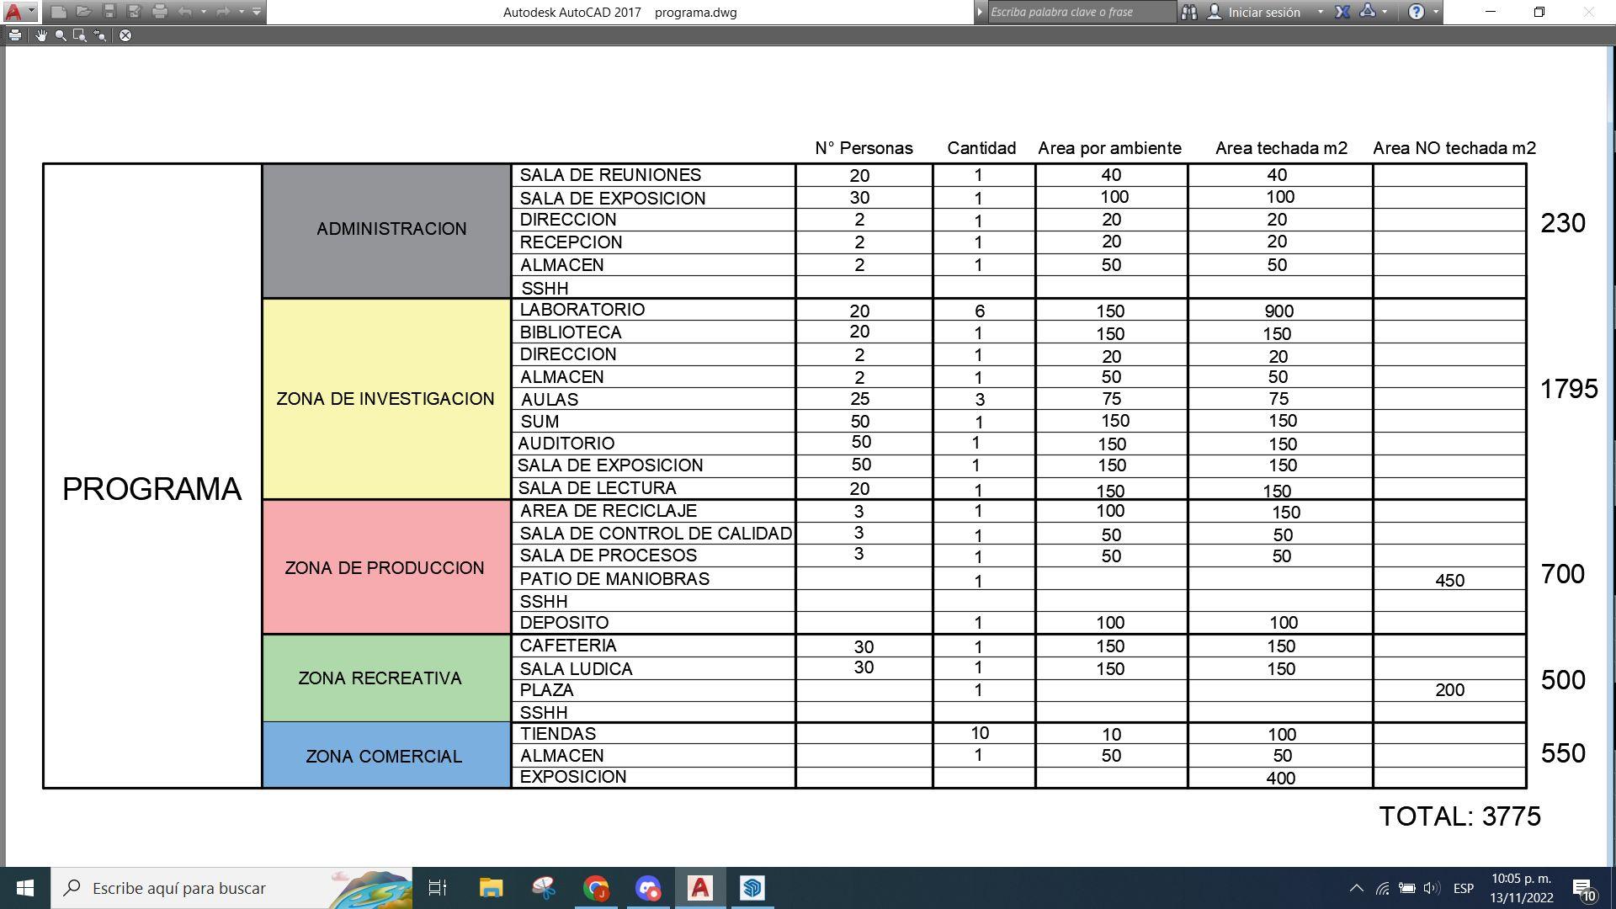Image resolution: width=1616 pixels, height=909 pixels.
Task: Expand the search box arrow toggle
Action: [980, 12]
